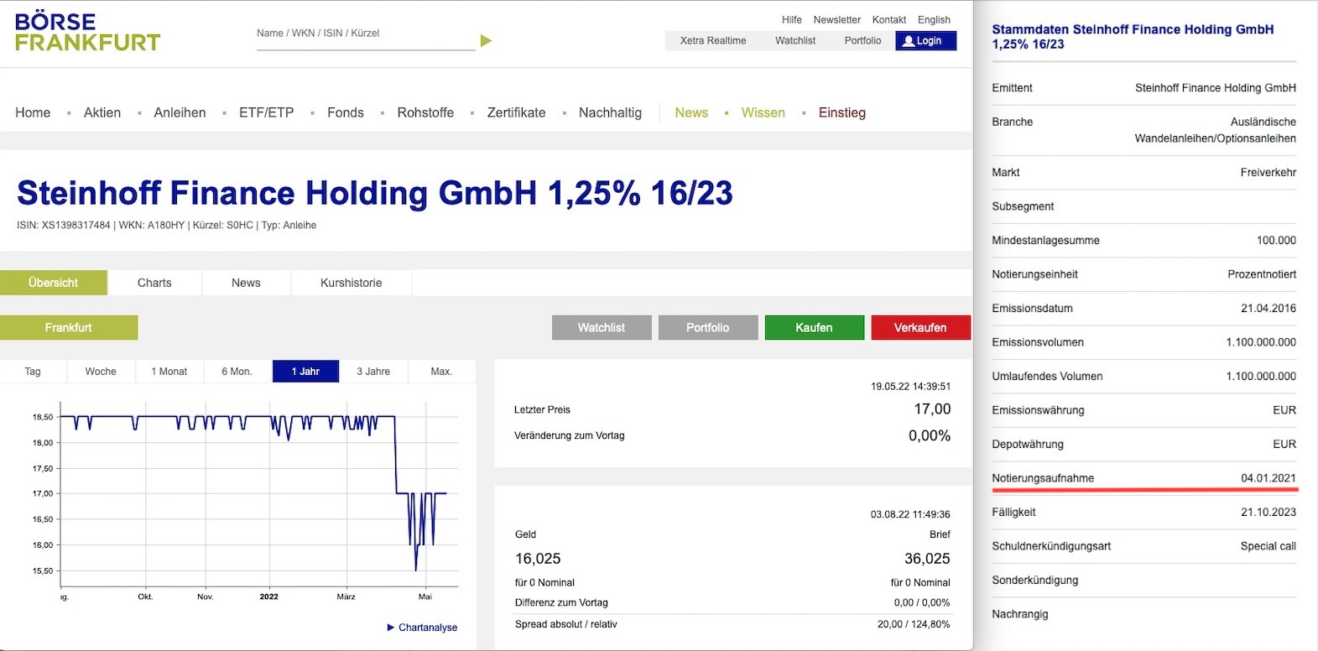
Task: Open the Anleihen menu
Action: [180, 112]
